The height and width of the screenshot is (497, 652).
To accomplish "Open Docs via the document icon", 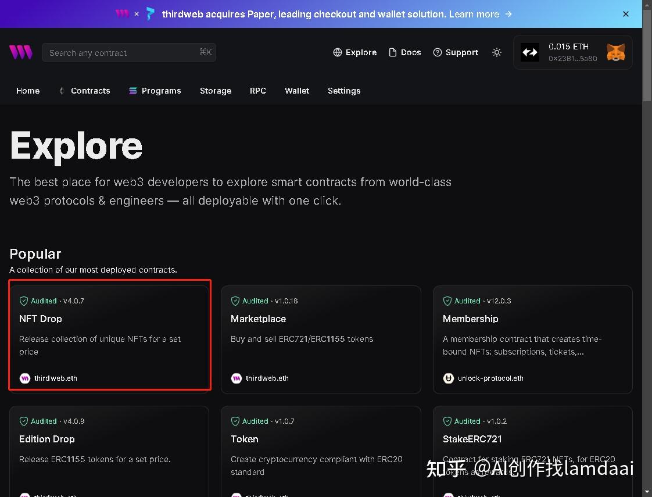I will tap(393, 52).
